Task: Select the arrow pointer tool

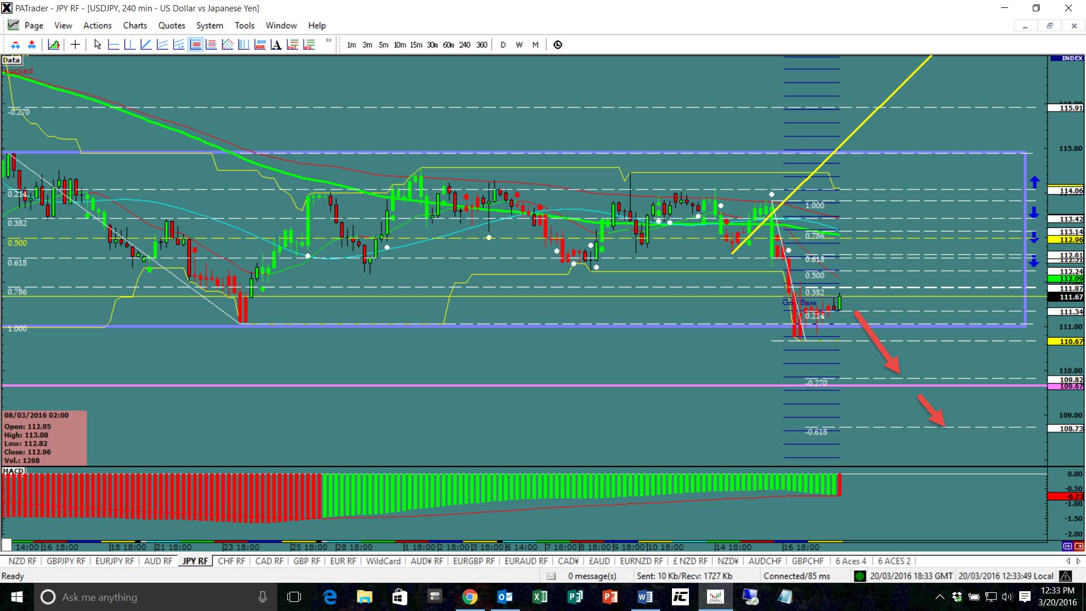Action: click(x=97, y=45)
